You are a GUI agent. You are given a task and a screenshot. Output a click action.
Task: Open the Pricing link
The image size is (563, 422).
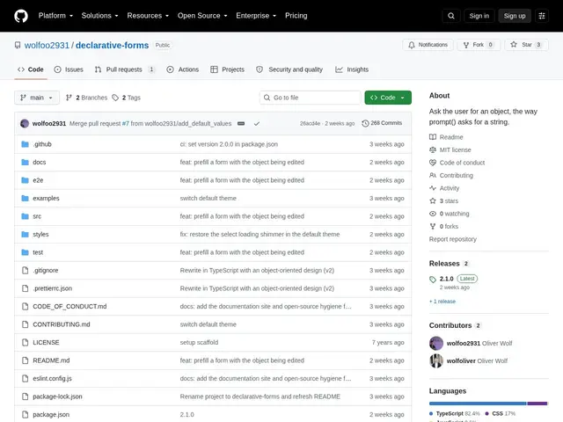click(296, 16)
